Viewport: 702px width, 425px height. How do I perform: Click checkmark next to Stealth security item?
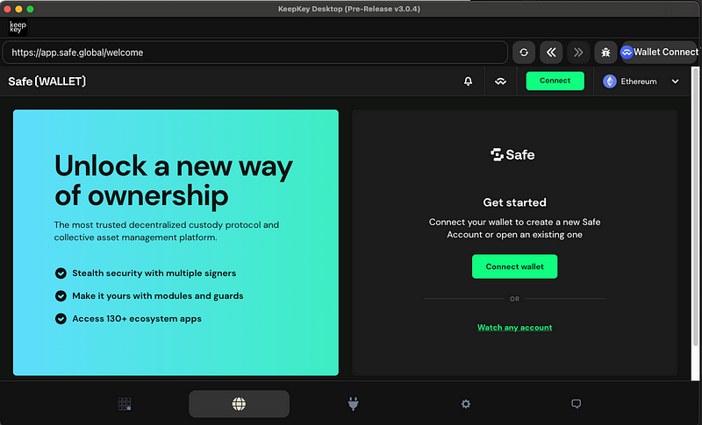click(x=61, y=273)
